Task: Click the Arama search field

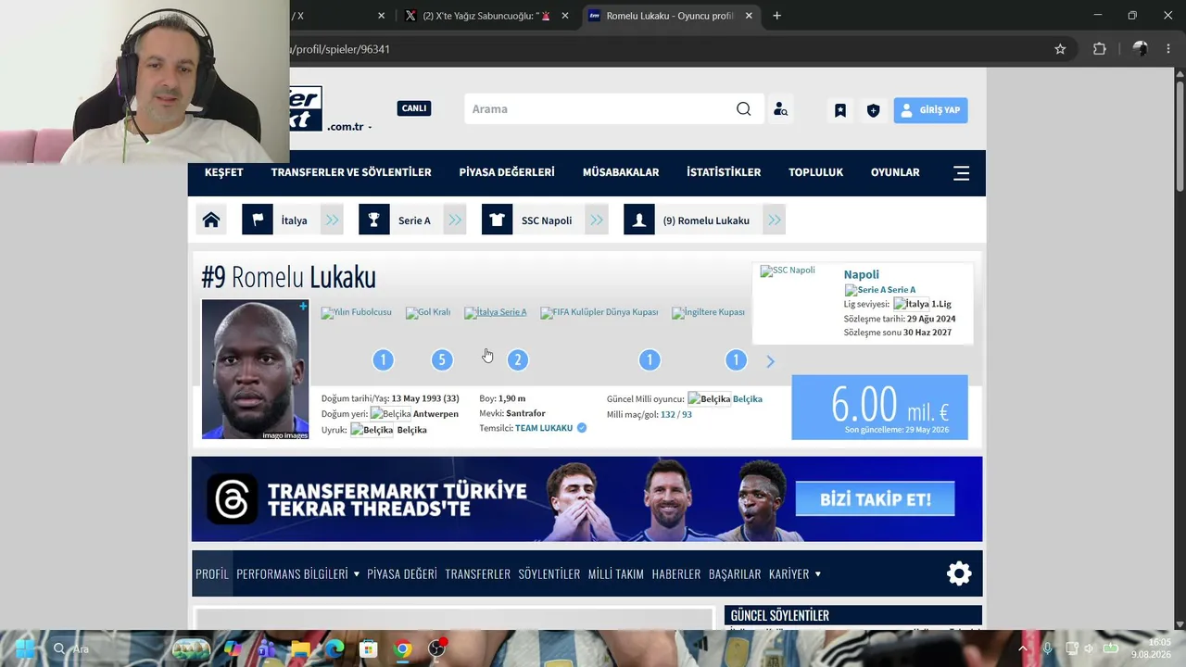Action: [x=600, y=109]
